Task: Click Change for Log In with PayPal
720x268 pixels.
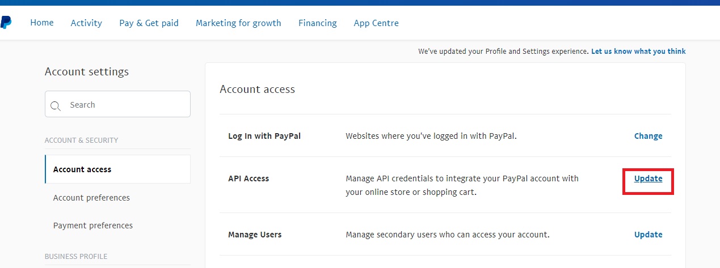Action: coord(648,136)
